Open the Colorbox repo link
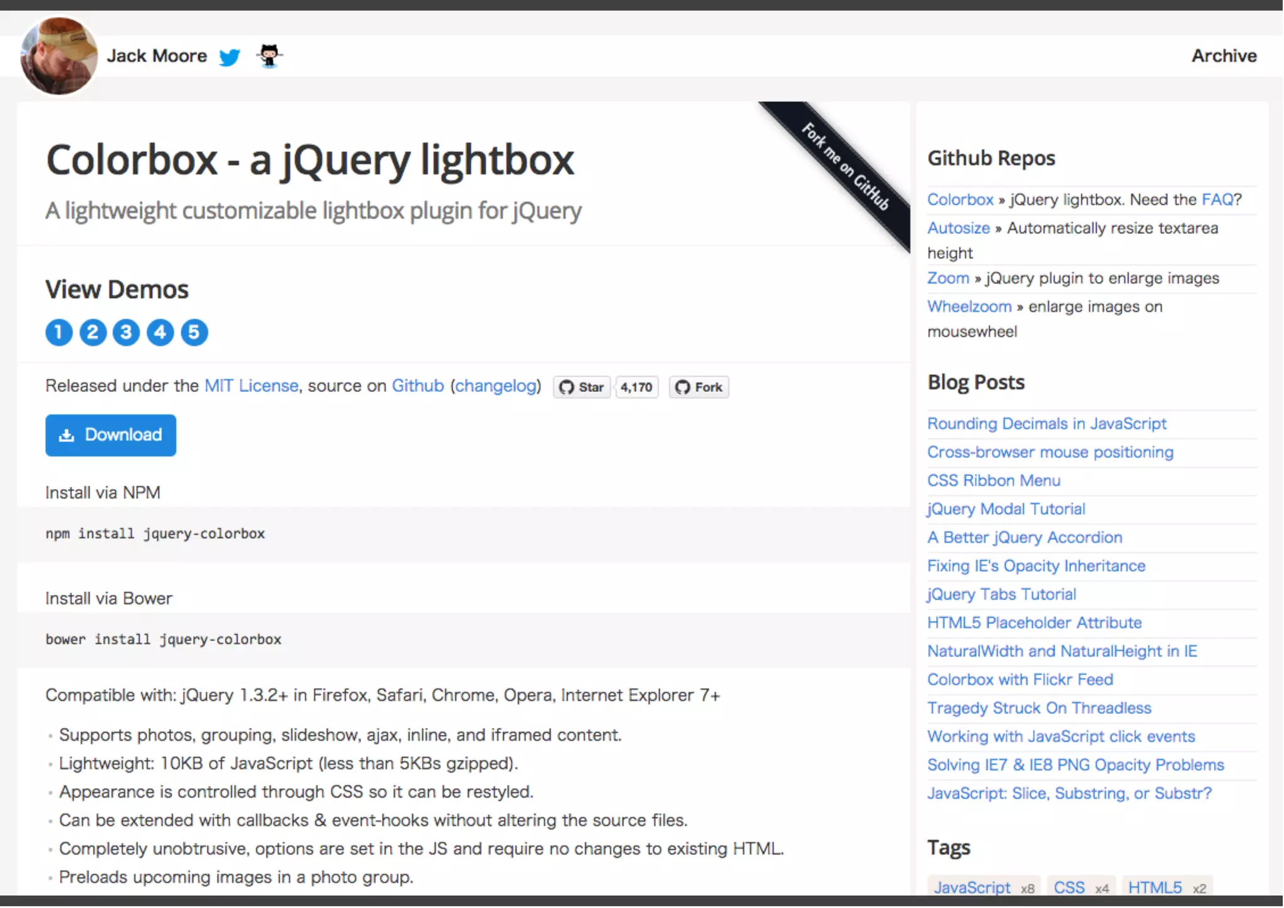 point(960,200)
